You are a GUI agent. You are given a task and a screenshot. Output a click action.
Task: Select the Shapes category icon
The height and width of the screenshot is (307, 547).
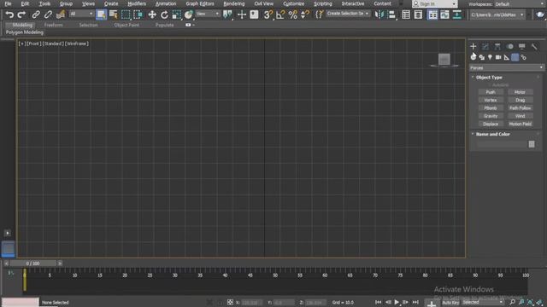482,57
